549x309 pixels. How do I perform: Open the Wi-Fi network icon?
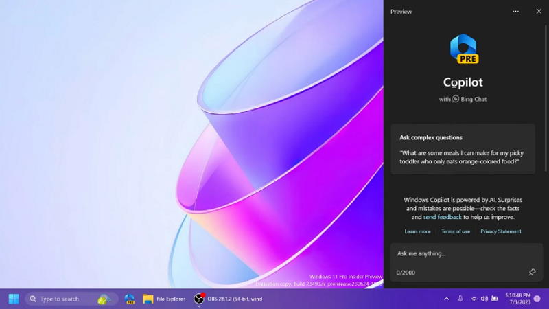(x=474, y=299)
